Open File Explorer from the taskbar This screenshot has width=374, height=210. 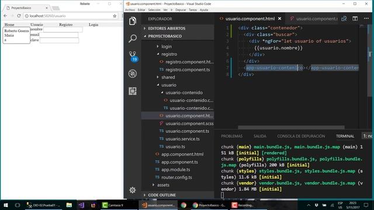(69, 205)
